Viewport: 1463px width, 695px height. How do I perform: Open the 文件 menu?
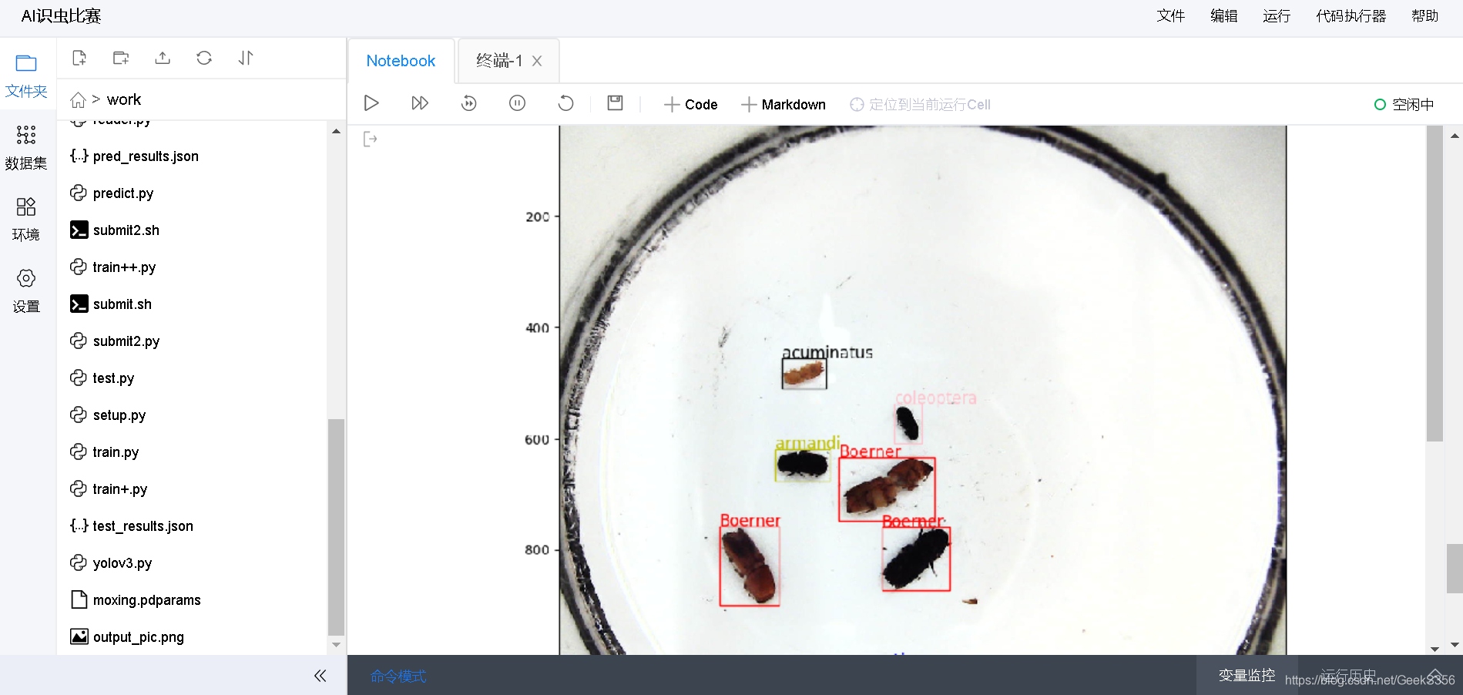tap(1170, 16)
